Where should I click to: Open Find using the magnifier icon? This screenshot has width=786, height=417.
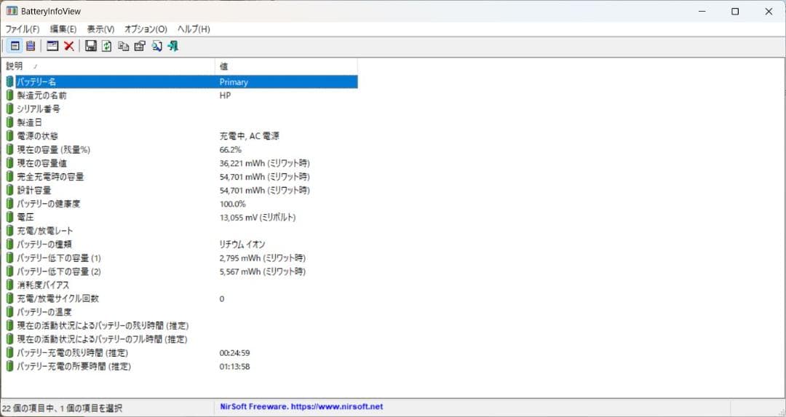point(157,46)
